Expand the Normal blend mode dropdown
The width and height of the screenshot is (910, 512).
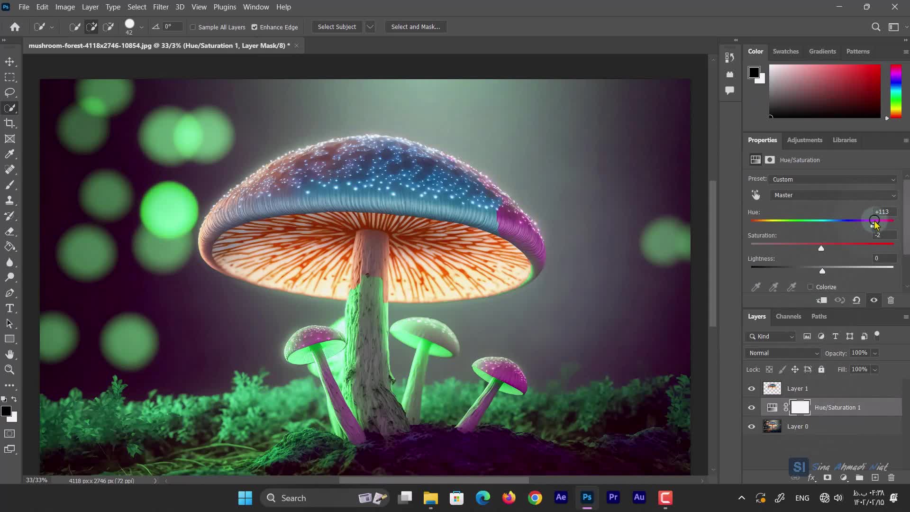tap(783, 353)
